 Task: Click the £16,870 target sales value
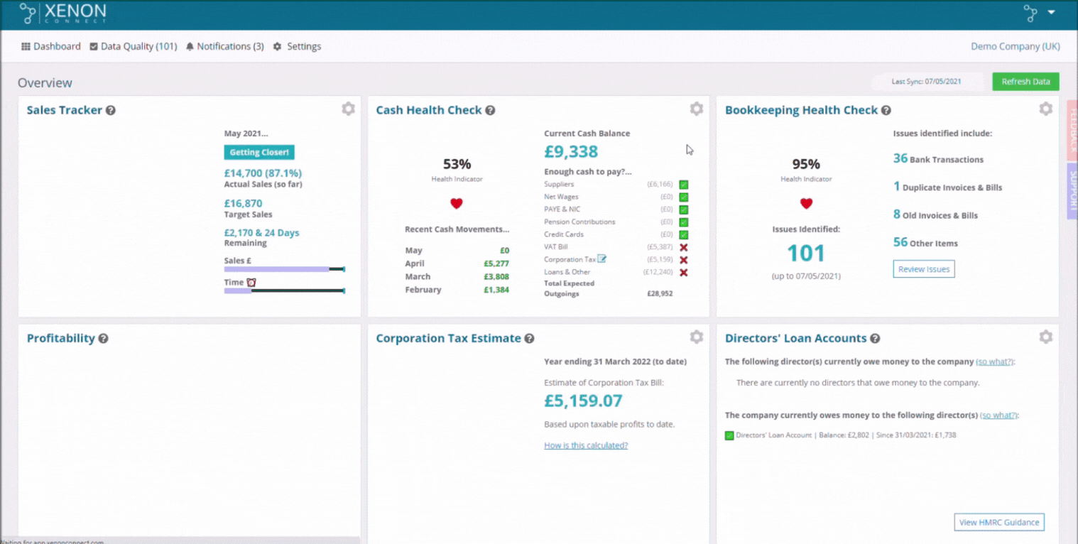[x=243, y=203]
